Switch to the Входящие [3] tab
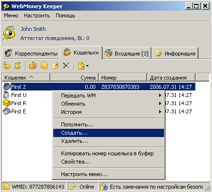 [127, 53]
